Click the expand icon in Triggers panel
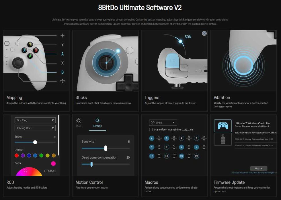This screenshot has height=200, width=281. [204, 33]
